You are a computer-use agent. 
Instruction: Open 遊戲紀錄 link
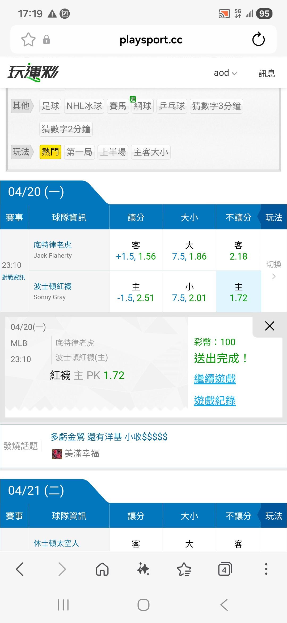point(215,400)
